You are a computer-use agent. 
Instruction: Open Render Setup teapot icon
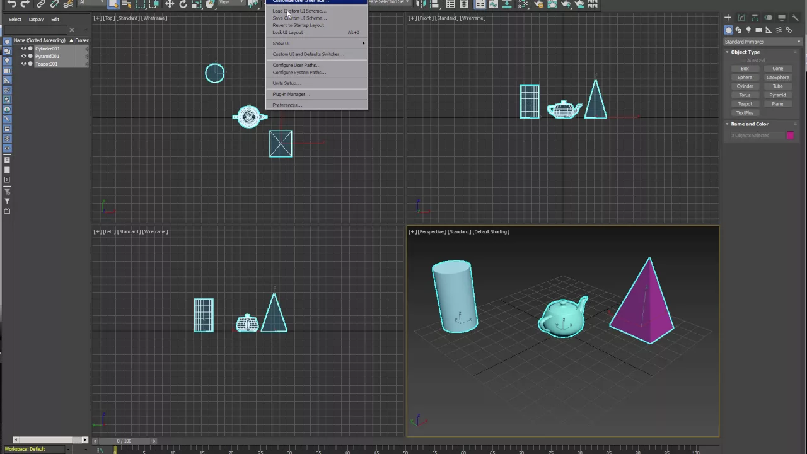[x=539, y=4]
